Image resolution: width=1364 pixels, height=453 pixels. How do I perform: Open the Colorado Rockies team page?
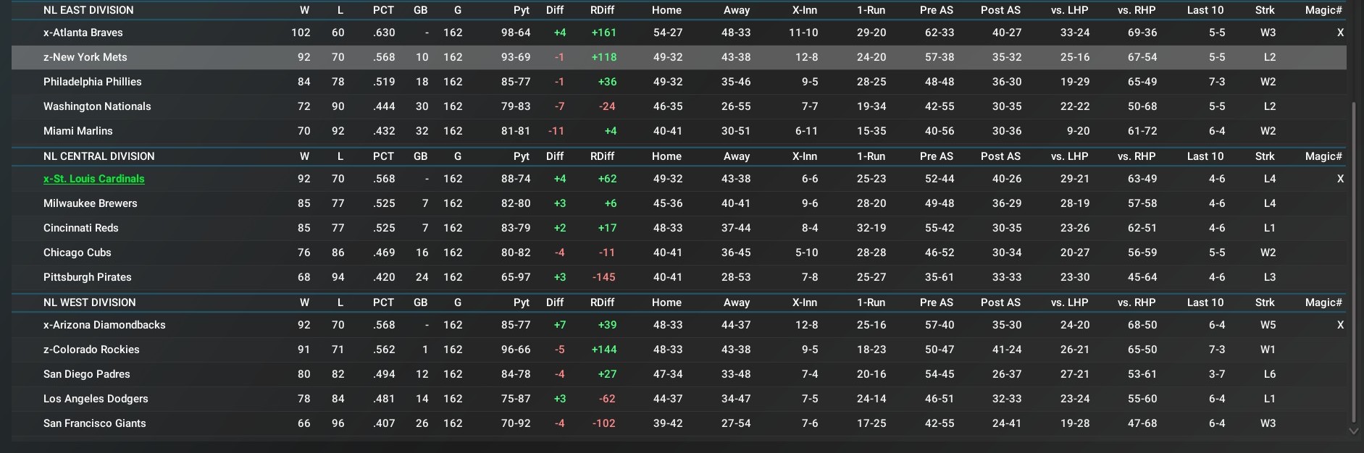(x=91, y=350)
